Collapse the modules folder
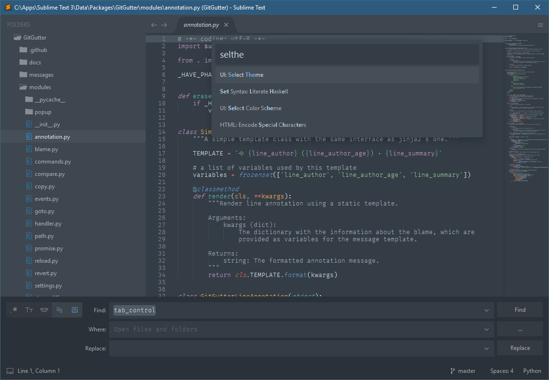549x380 pixels. pos(23,87)
